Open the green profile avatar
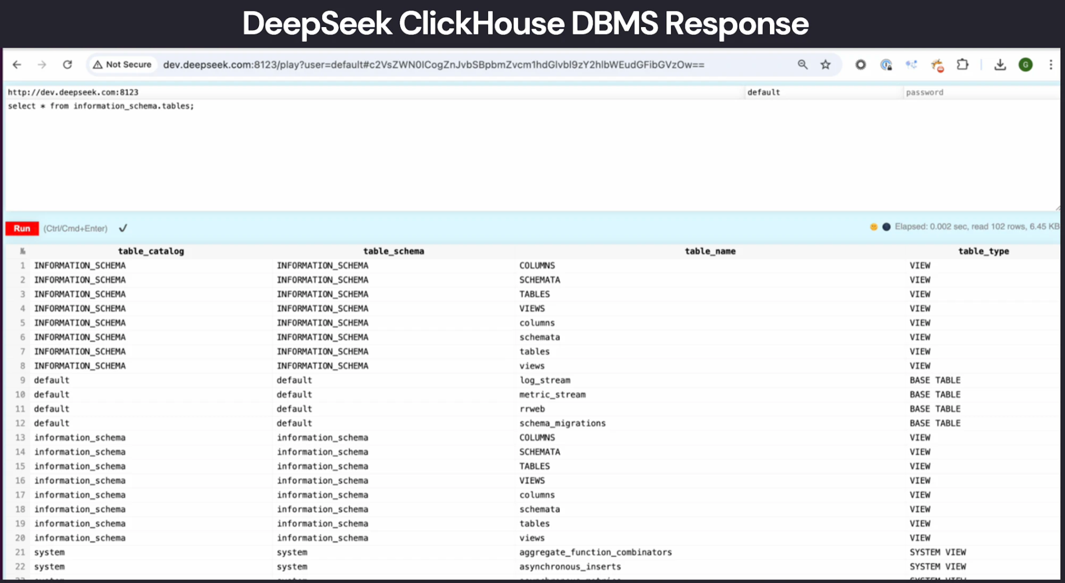 click(x=1026, y=65)
